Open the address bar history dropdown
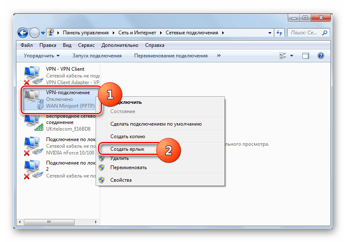The image size is (346, 242). 270,33
